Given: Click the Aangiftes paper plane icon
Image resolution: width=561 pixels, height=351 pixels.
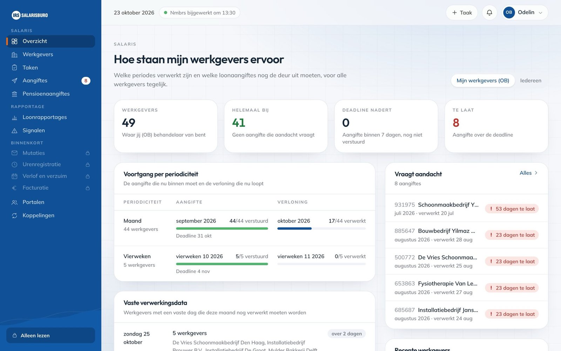Looking at the screenshot, I should tap(14, 81).
